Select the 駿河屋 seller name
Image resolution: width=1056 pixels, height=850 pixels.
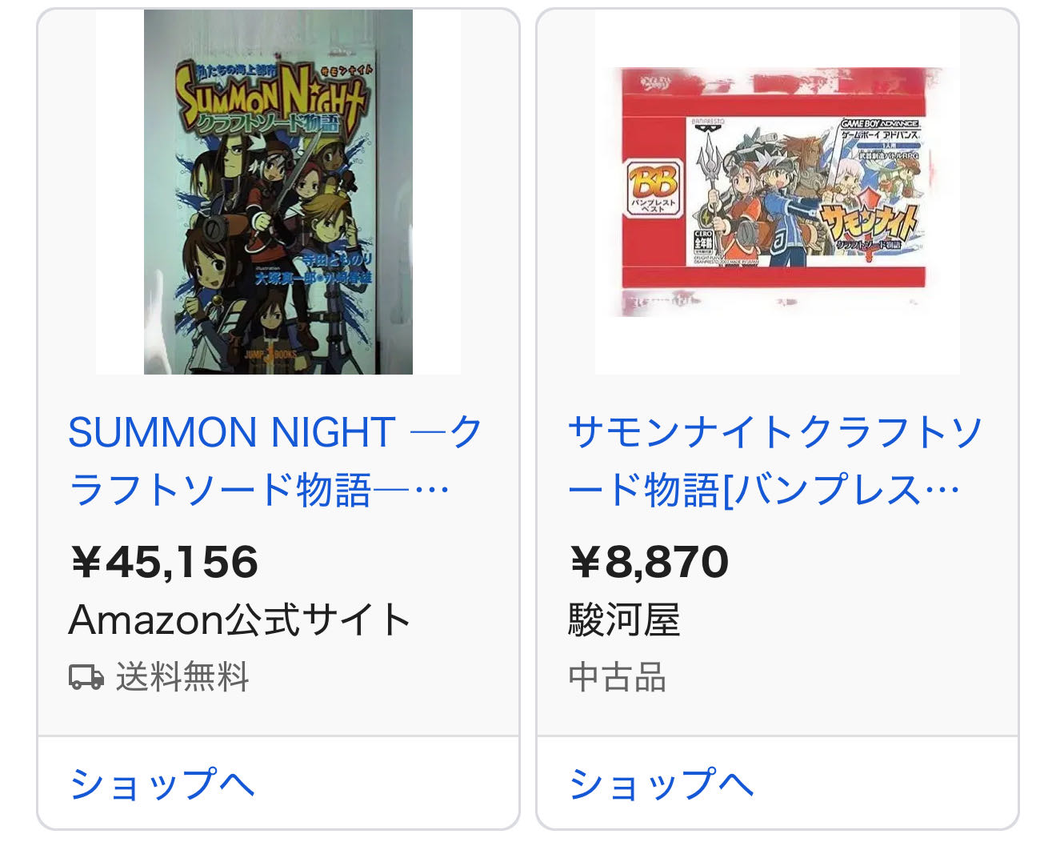[624, 619]
